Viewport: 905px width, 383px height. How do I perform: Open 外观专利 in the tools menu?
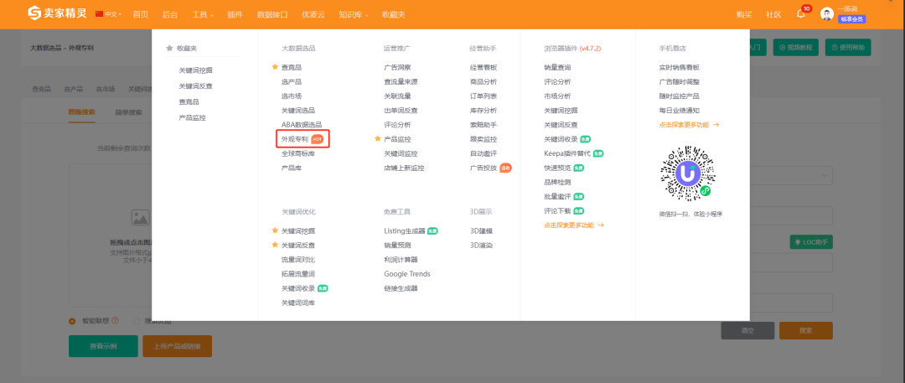pyautogui.click(x=295, y=139)
